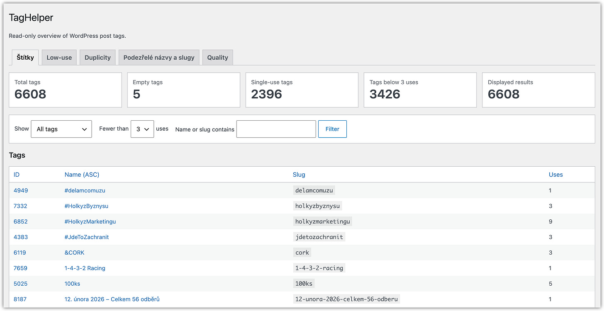Open the #HolkyzMarketingu tag
This screenshot has height=311, width=604.
pos(90,221)
